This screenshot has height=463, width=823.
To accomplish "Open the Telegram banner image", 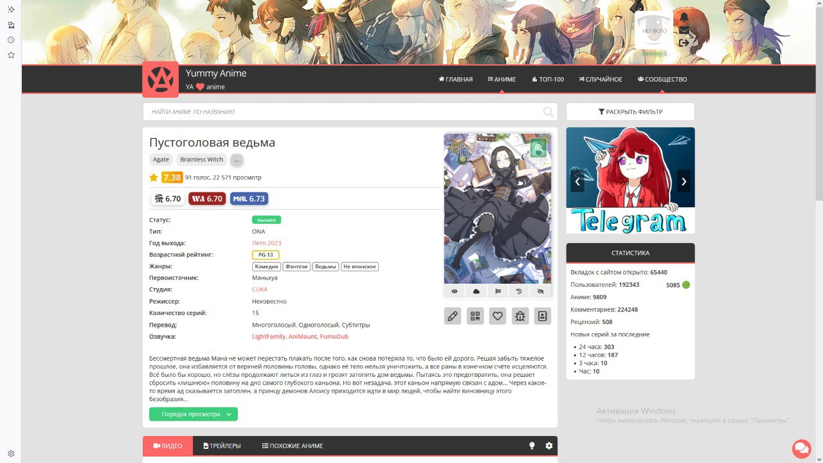I will click(x=630, y=180).
